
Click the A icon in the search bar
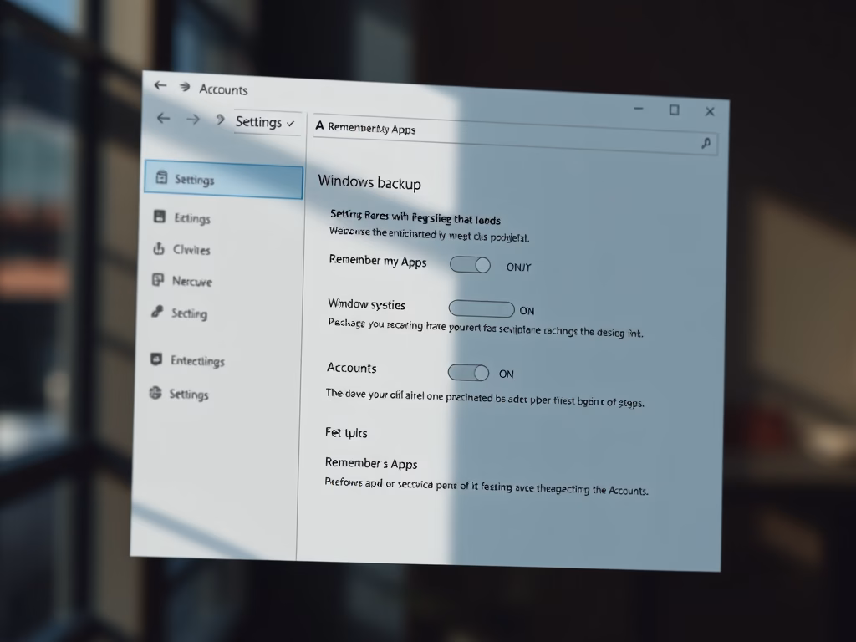coord(320,126)
